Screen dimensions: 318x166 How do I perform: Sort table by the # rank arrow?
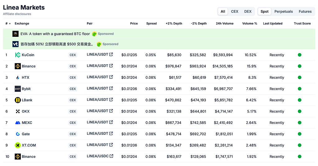(x=10, y=23)
